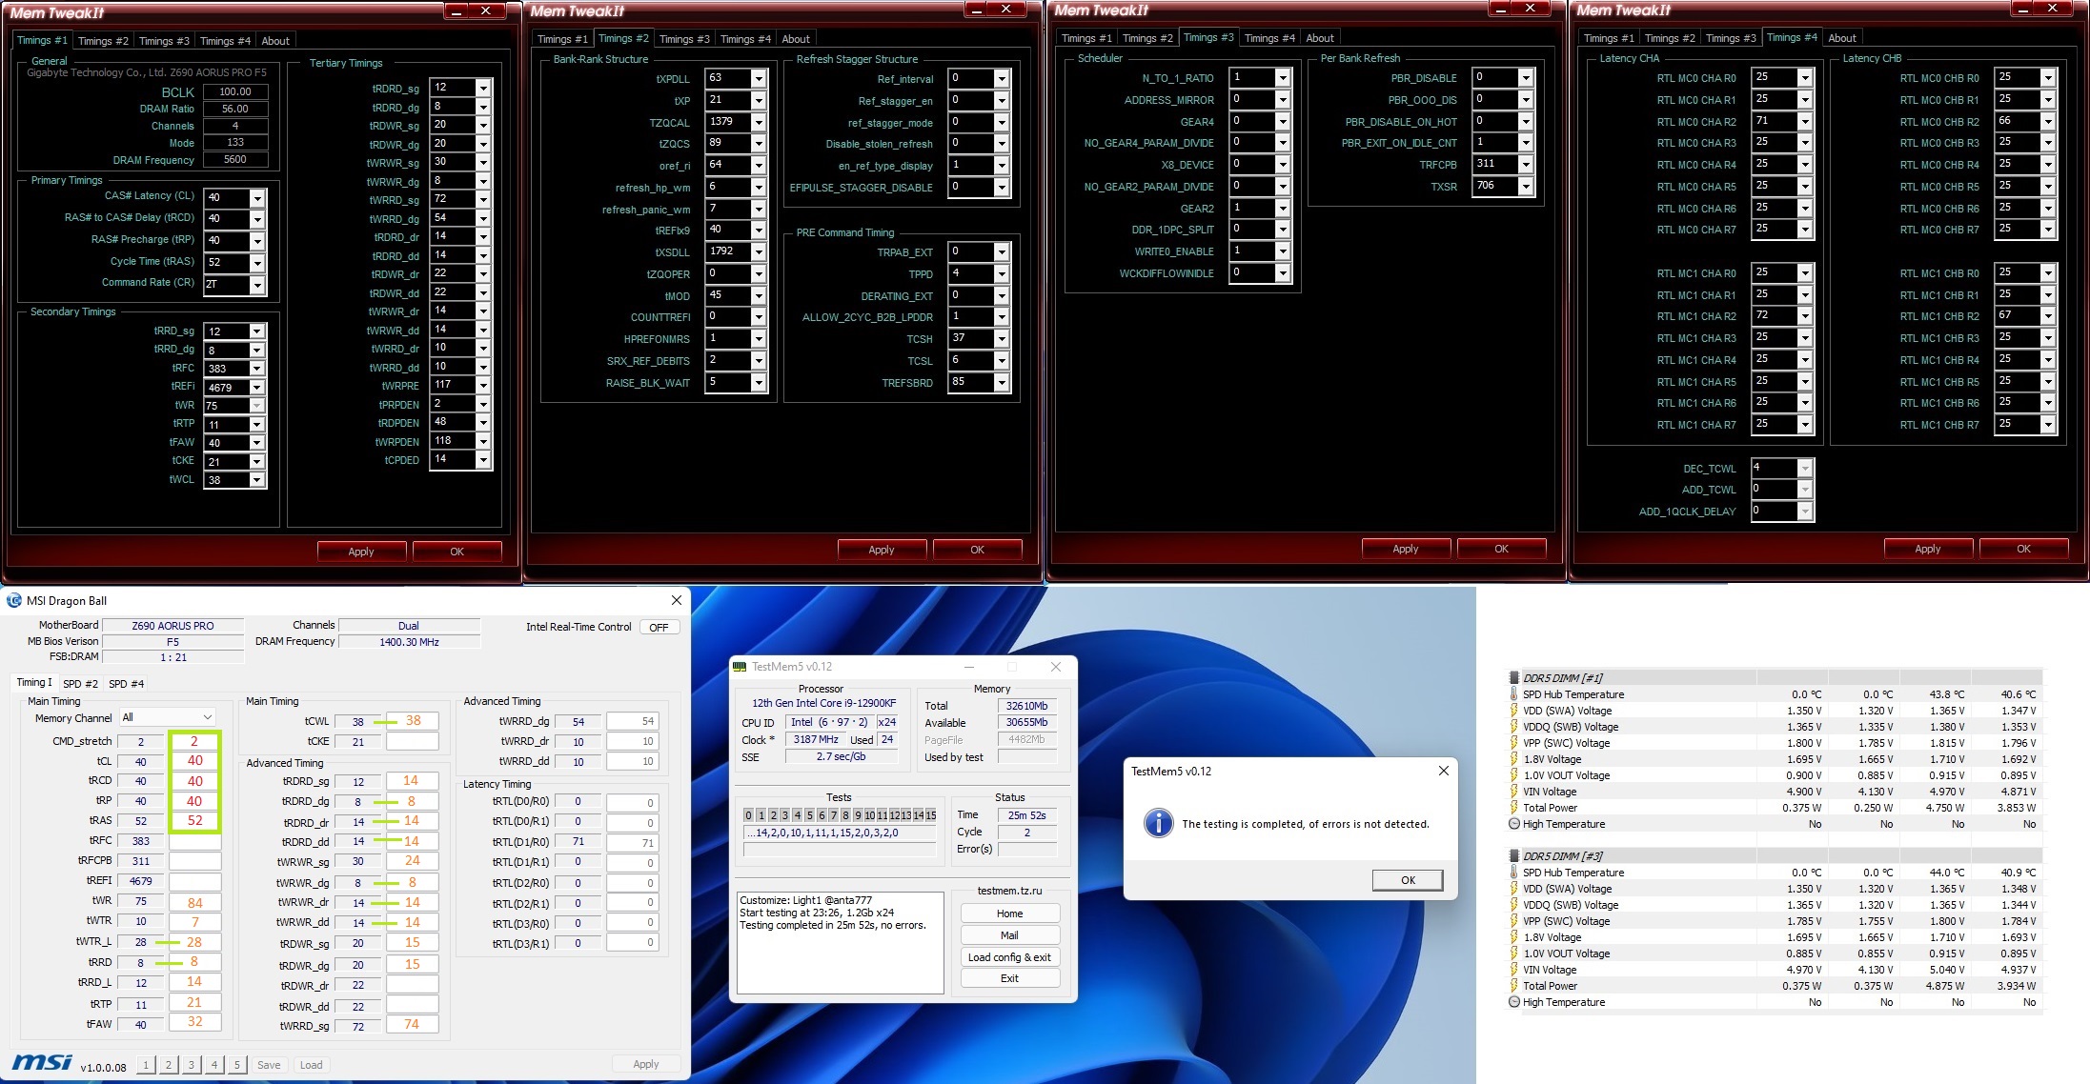Toggle test number 15 in TestMem5 Tests
The width and height of the screenshot is (2090, 1084).
coord(930,815)
